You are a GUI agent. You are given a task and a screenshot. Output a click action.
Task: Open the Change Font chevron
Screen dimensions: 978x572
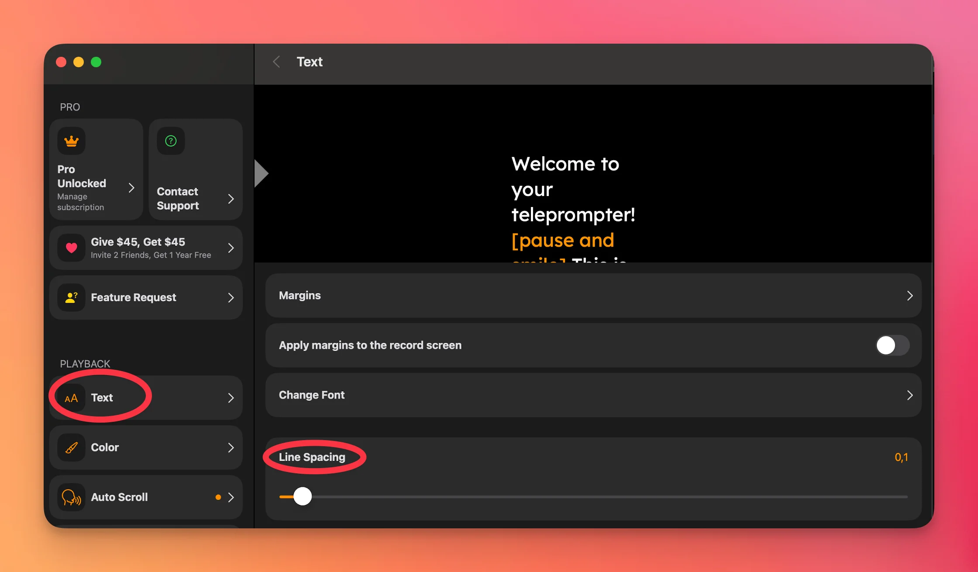909,395
